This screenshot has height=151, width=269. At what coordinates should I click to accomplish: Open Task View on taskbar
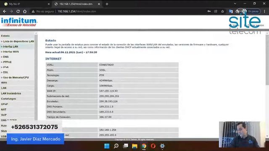click(126, 146)
